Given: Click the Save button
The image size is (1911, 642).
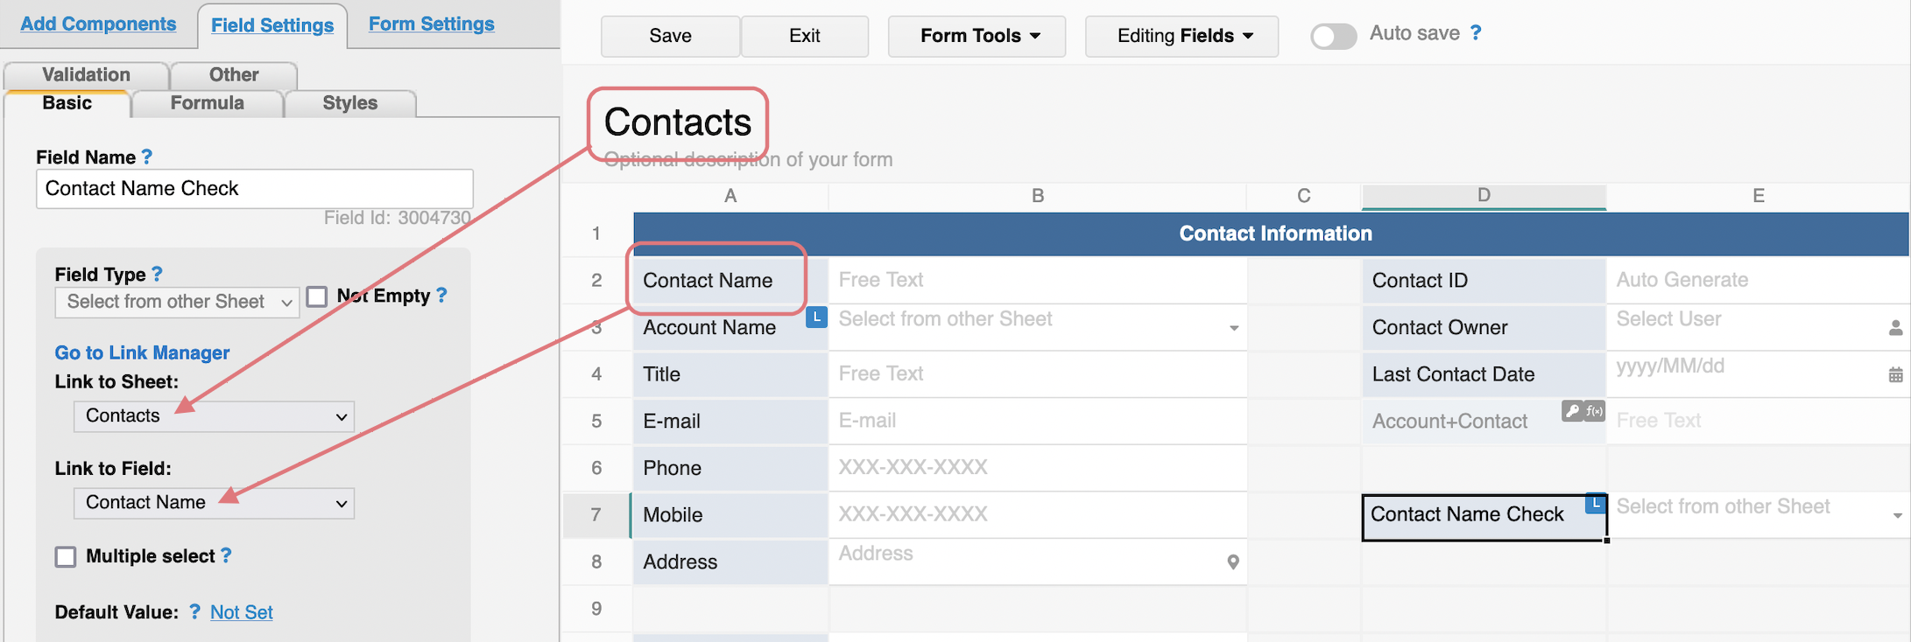Looking at the screenshot, I should click(x=670, y=36).
